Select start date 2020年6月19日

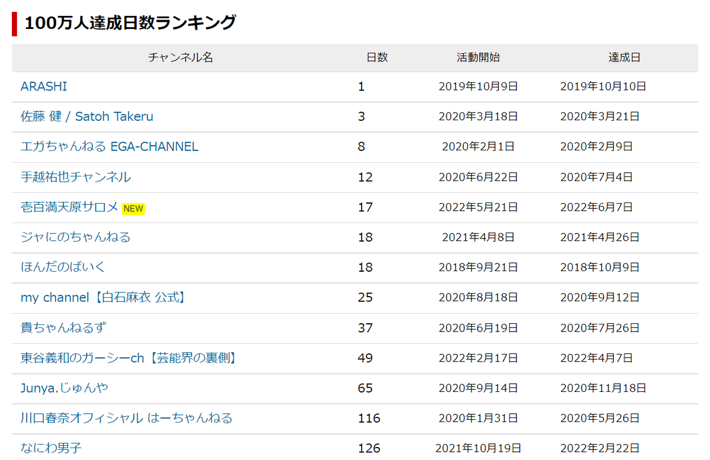[479, 328]
